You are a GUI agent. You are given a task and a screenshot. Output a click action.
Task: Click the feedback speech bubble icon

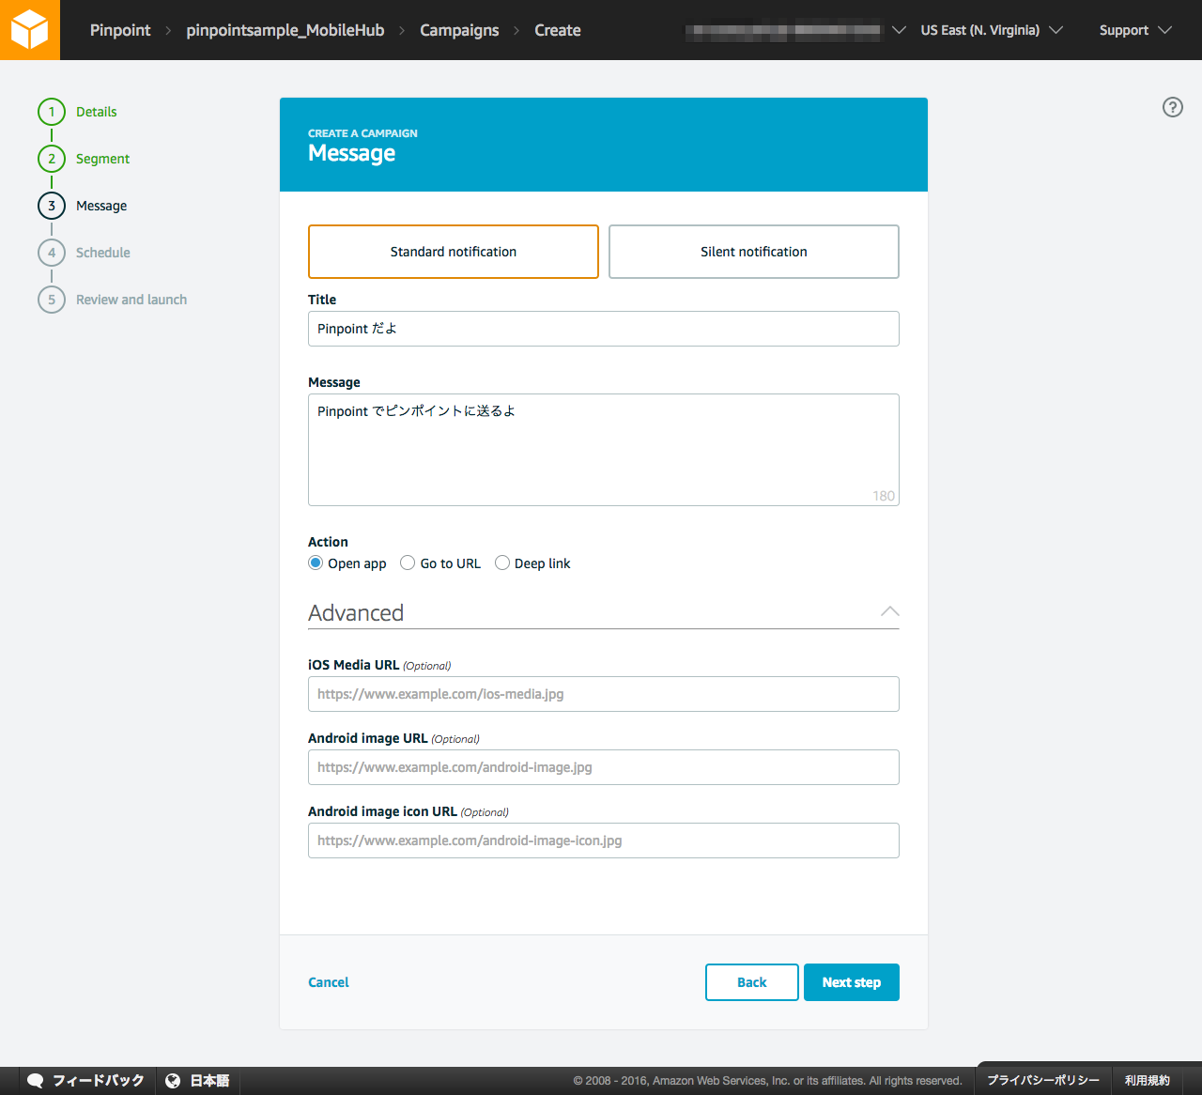point(36,1080)
